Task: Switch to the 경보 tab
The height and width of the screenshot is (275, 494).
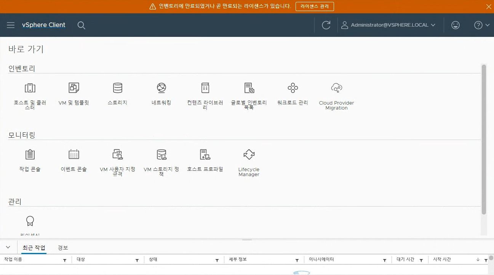Action: [63, 248]
